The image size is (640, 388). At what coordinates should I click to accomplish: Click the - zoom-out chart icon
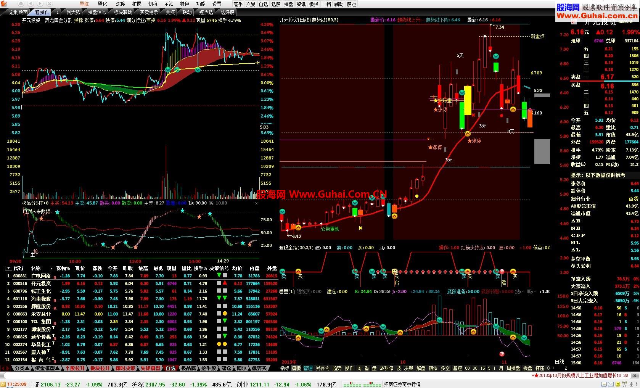pos(559,368)
